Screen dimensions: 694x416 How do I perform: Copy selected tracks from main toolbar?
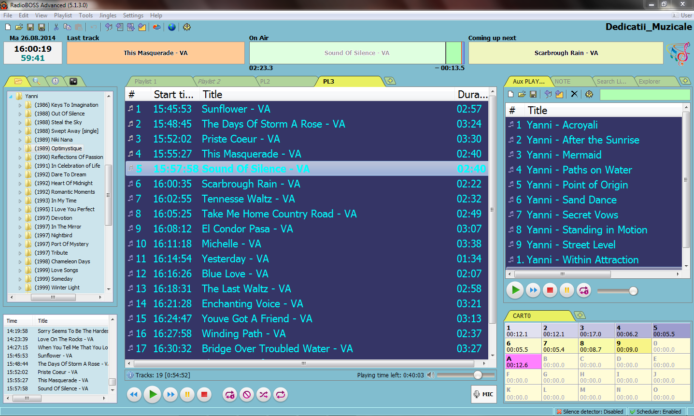click(67, 27)
